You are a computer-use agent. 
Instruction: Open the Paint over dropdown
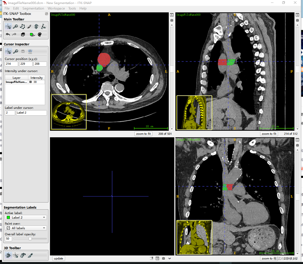(26, 228)
